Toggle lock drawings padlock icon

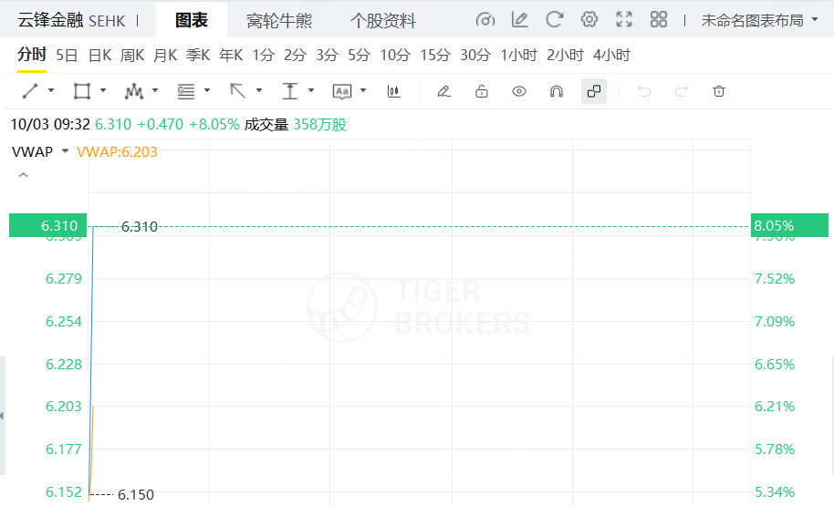[x=482, y=91]
